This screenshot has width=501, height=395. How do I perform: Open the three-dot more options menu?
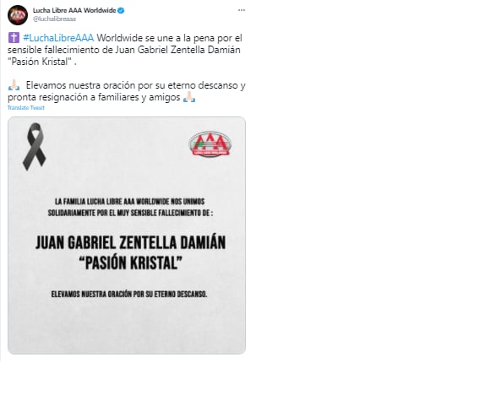(x=242, y=10)
